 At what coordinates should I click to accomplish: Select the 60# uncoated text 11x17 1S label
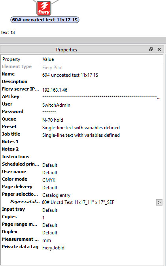click(45, 20)
